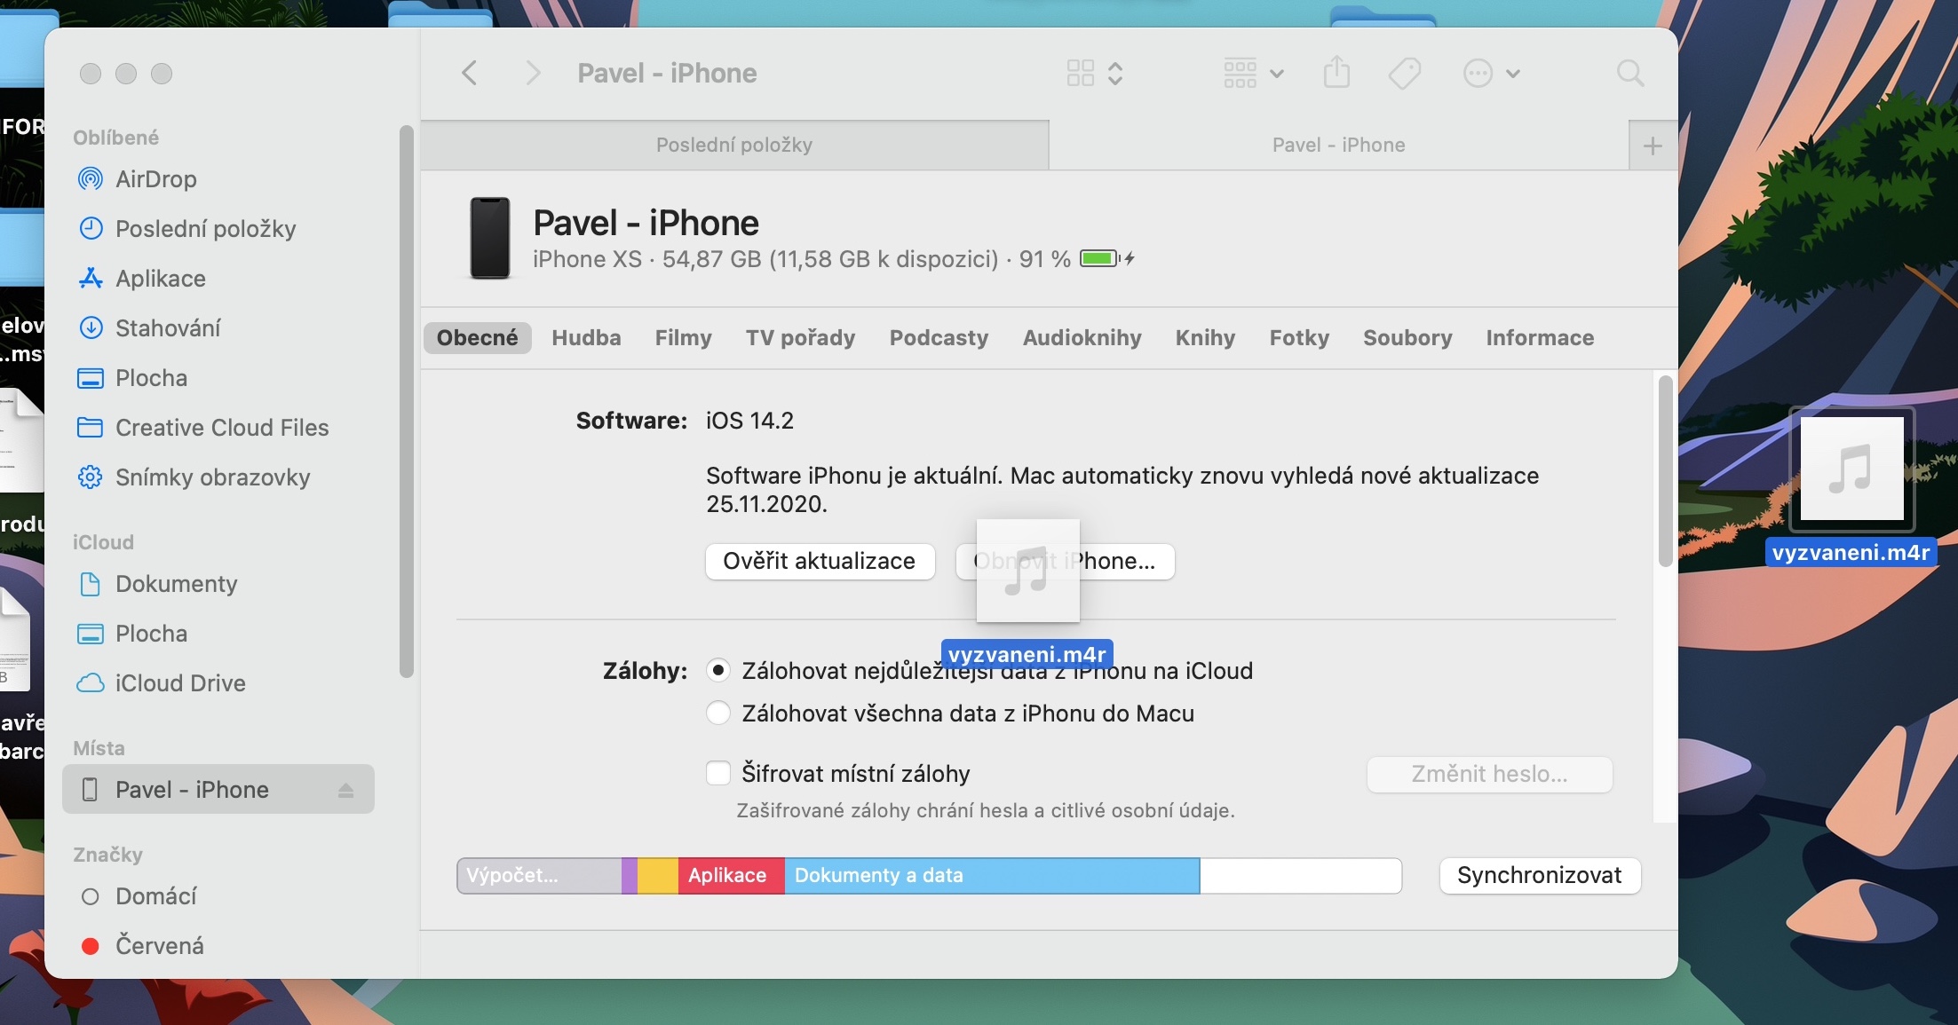Open iCloud Drive in the sidebar
This screenshot has height=1025, width=1958.
pyautogui.click(x=179, y=683)
